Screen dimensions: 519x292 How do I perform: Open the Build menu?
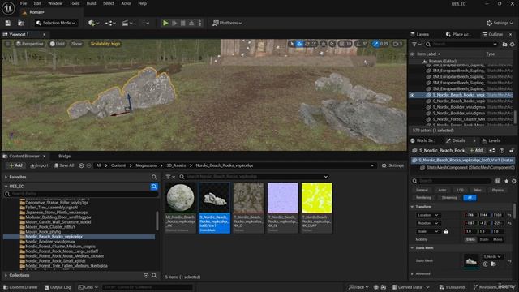[x=91, y=3]
